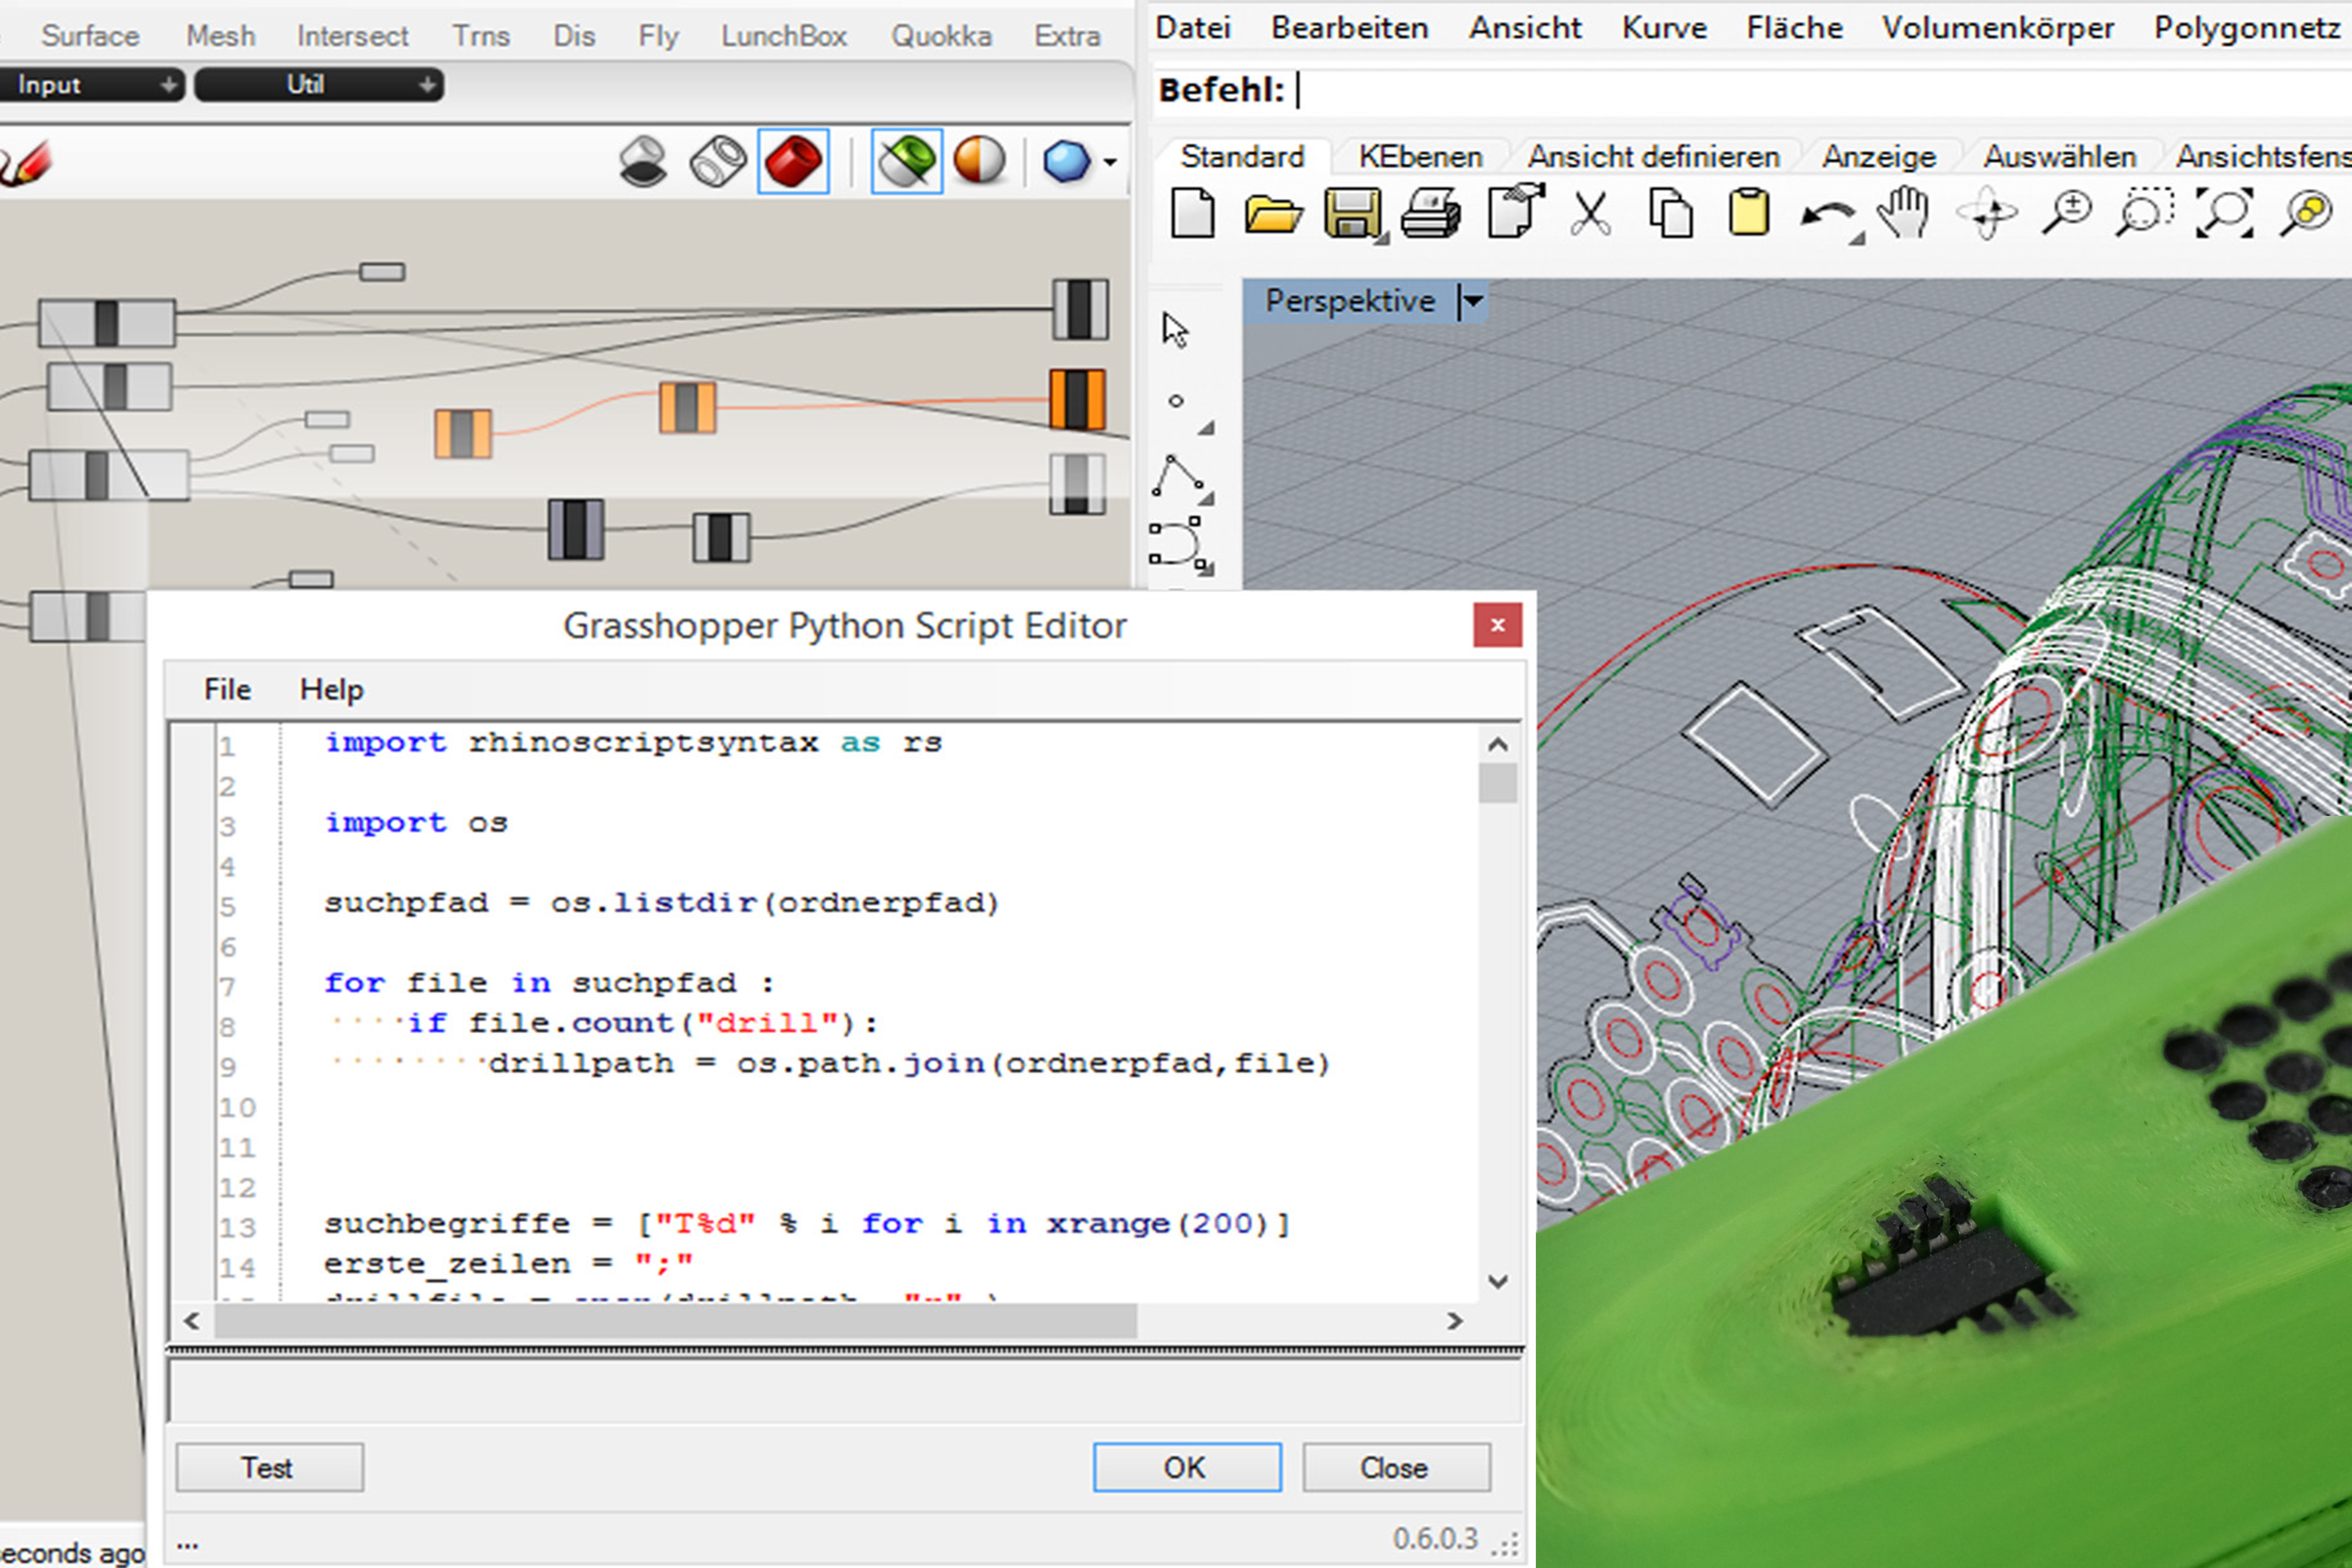
Task: Open the Fläche menu
Action: [1794, 27]
